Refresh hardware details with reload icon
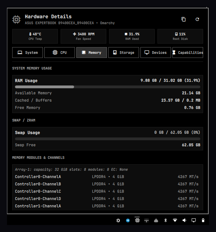This screenshot has height=232, width=216. pyautogui.click(x=197, y=20)
